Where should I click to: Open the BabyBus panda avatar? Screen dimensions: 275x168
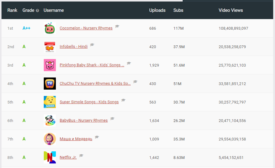(x=50, y=120)
